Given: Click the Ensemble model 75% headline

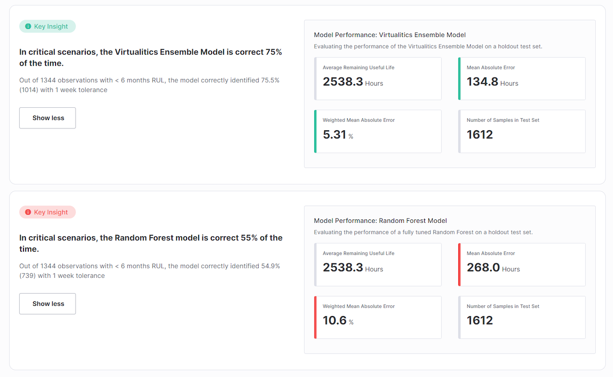Looking at the screenshot, I should (151, 57).
